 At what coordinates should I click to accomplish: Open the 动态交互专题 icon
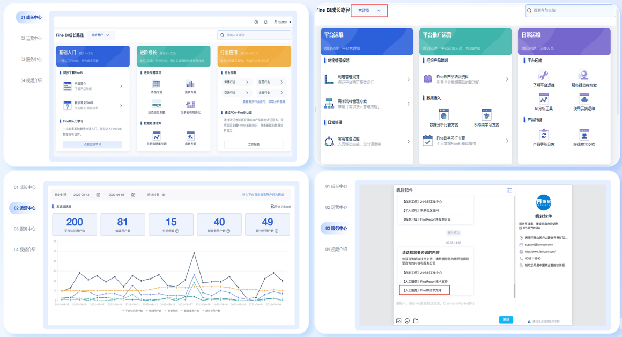(x=156, y=105)
